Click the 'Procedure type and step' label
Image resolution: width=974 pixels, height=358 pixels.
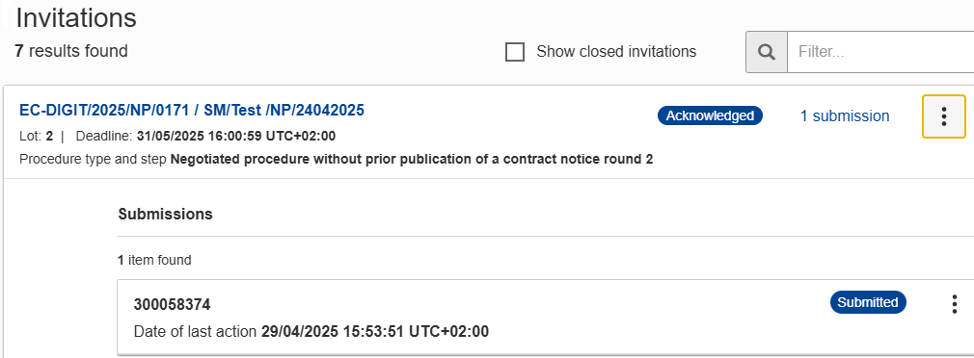[x=94, y=159]
